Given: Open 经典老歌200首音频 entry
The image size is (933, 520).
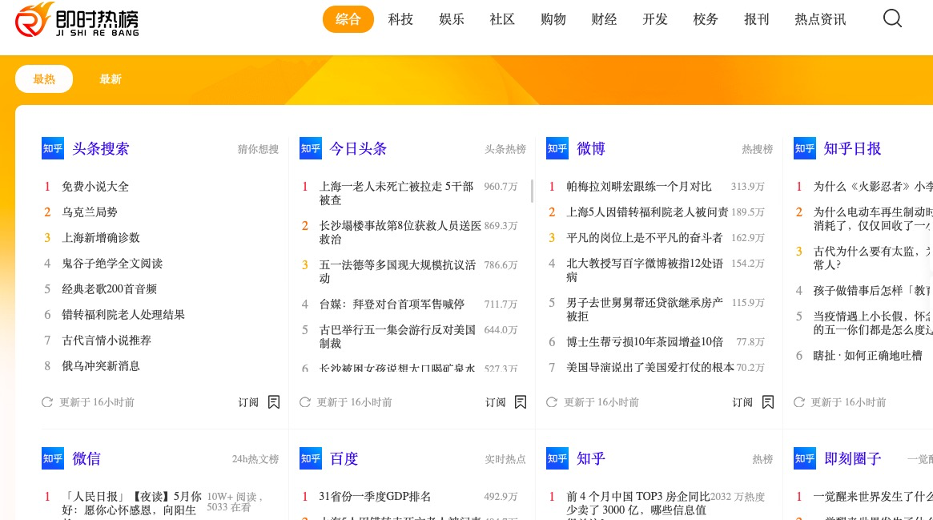Looking at the screenshot, I should (110, 288).
